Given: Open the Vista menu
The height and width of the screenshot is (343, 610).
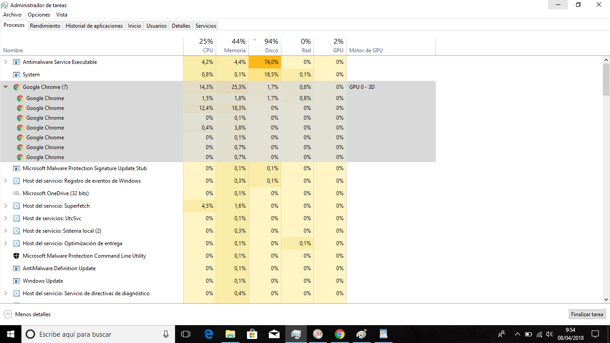Looking at the screenshot, I should tap(62, 15).
